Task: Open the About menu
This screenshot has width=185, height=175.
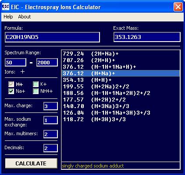Action: (25, 17)
